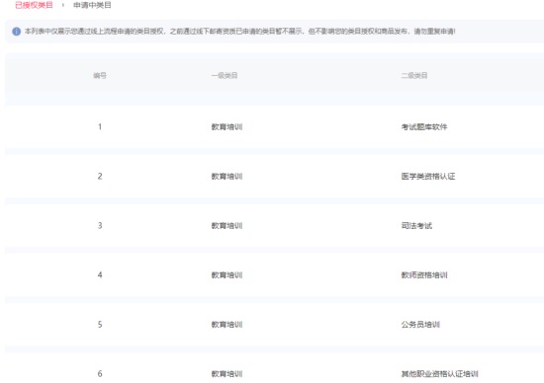Click the notice text about 类目授权
The width and height of the screenshot is (544, 383).
click(x=239, y=32)
